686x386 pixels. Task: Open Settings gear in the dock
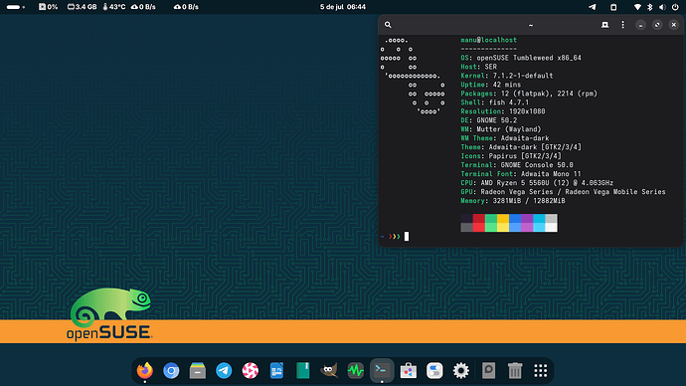460,371
